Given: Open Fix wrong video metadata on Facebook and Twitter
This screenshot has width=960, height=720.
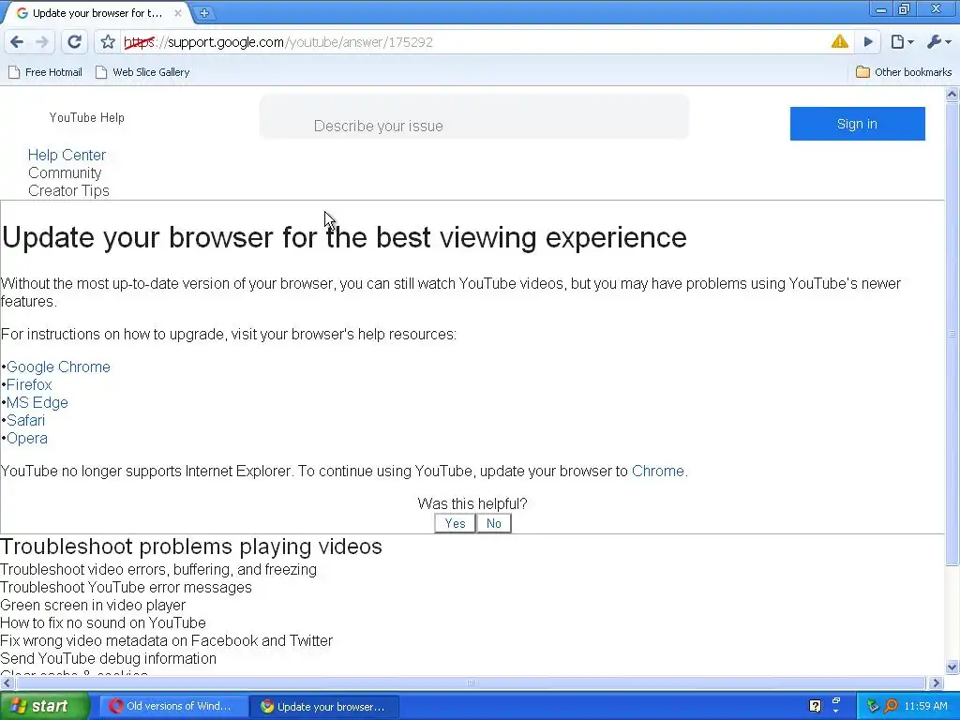Looking at the screenshot, I should (167, 640).
